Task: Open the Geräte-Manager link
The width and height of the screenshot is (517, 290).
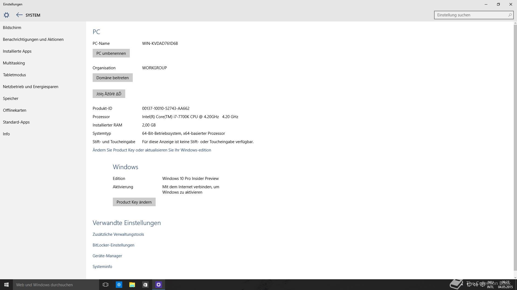Action: [107, 256]
